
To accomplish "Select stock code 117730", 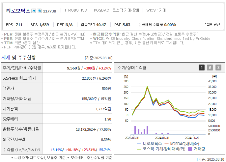I will point(49,11).
